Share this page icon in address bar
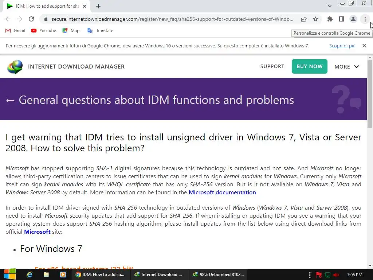The image size is (373, 280). tap(304, 19)
